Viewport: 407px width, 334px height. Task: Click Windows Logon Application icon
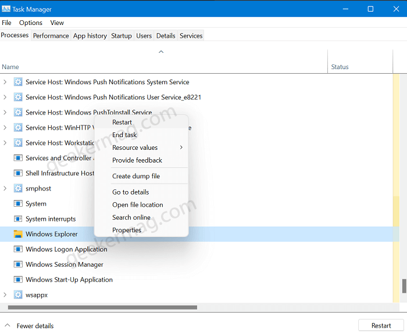(18, 249)
